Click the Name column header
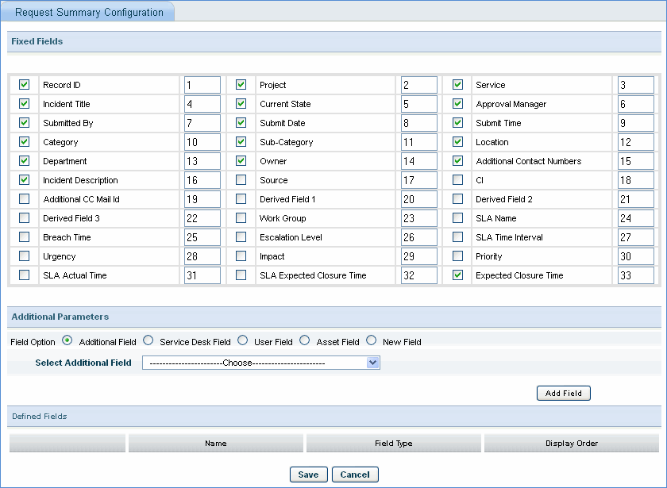The width and height of the screenshot is (667, 488). click(215, 444)
